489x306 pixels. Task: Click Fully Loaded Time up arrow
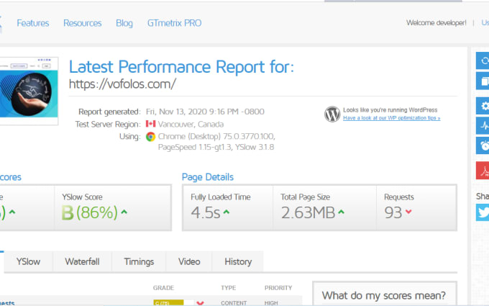(x=227, y=212)
